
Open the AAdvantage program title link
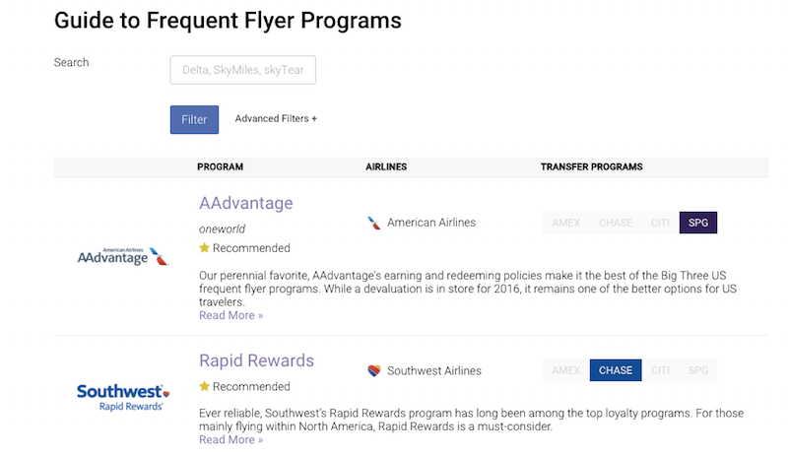[x=245, y=203]
